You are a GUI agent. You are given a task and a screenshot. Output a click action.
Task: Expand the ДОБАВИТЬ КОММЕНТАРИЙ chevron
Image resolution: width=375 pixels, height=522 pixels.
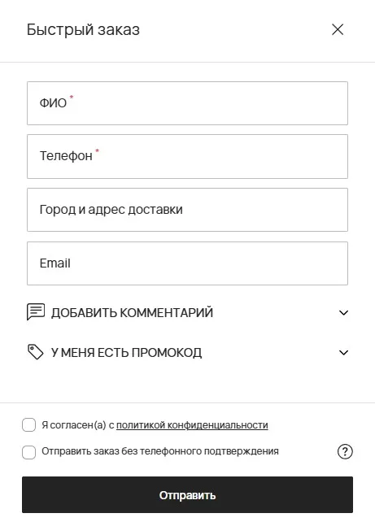tap(343, 312)
